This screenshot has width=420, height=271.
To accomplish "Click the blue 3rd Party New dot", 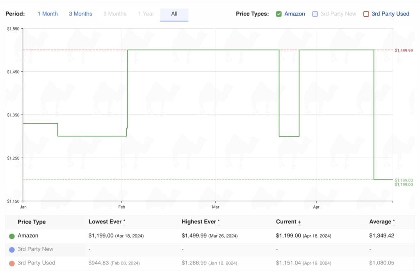I will click(x=11, y=250).
